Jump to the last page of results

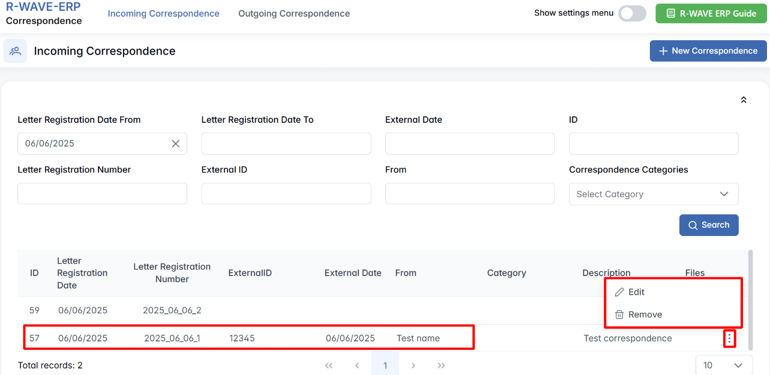pos(441,365)
